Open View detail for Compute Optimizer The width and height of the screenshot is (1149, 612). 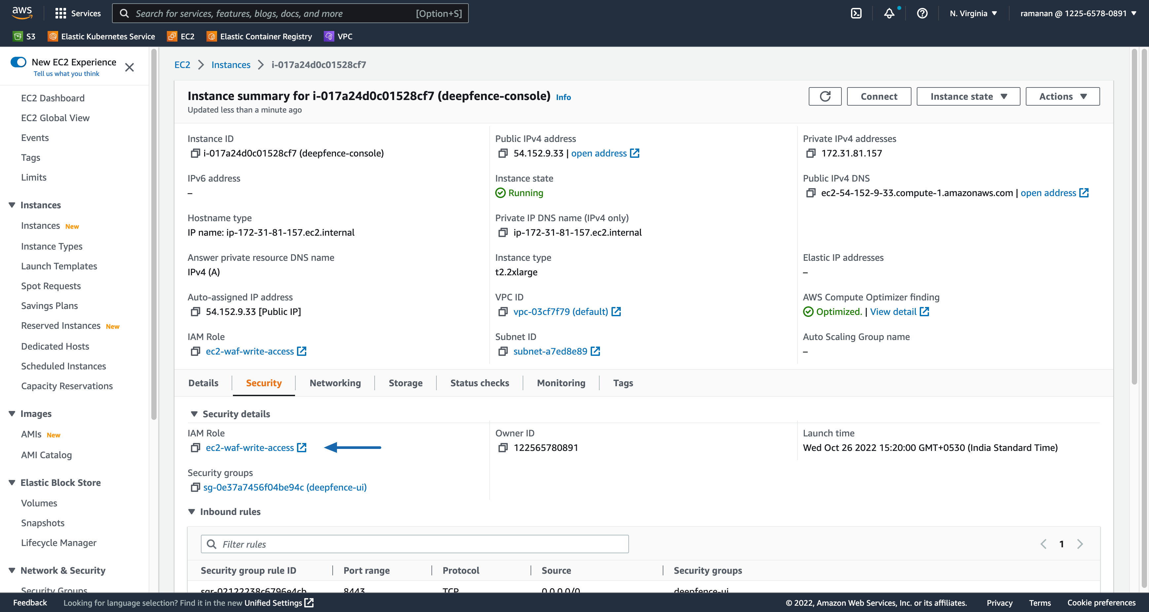pyautogui.click(x=893, y=312)
